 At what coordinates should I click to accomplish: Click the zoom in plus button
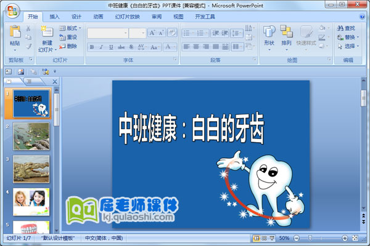coord(345,238)
